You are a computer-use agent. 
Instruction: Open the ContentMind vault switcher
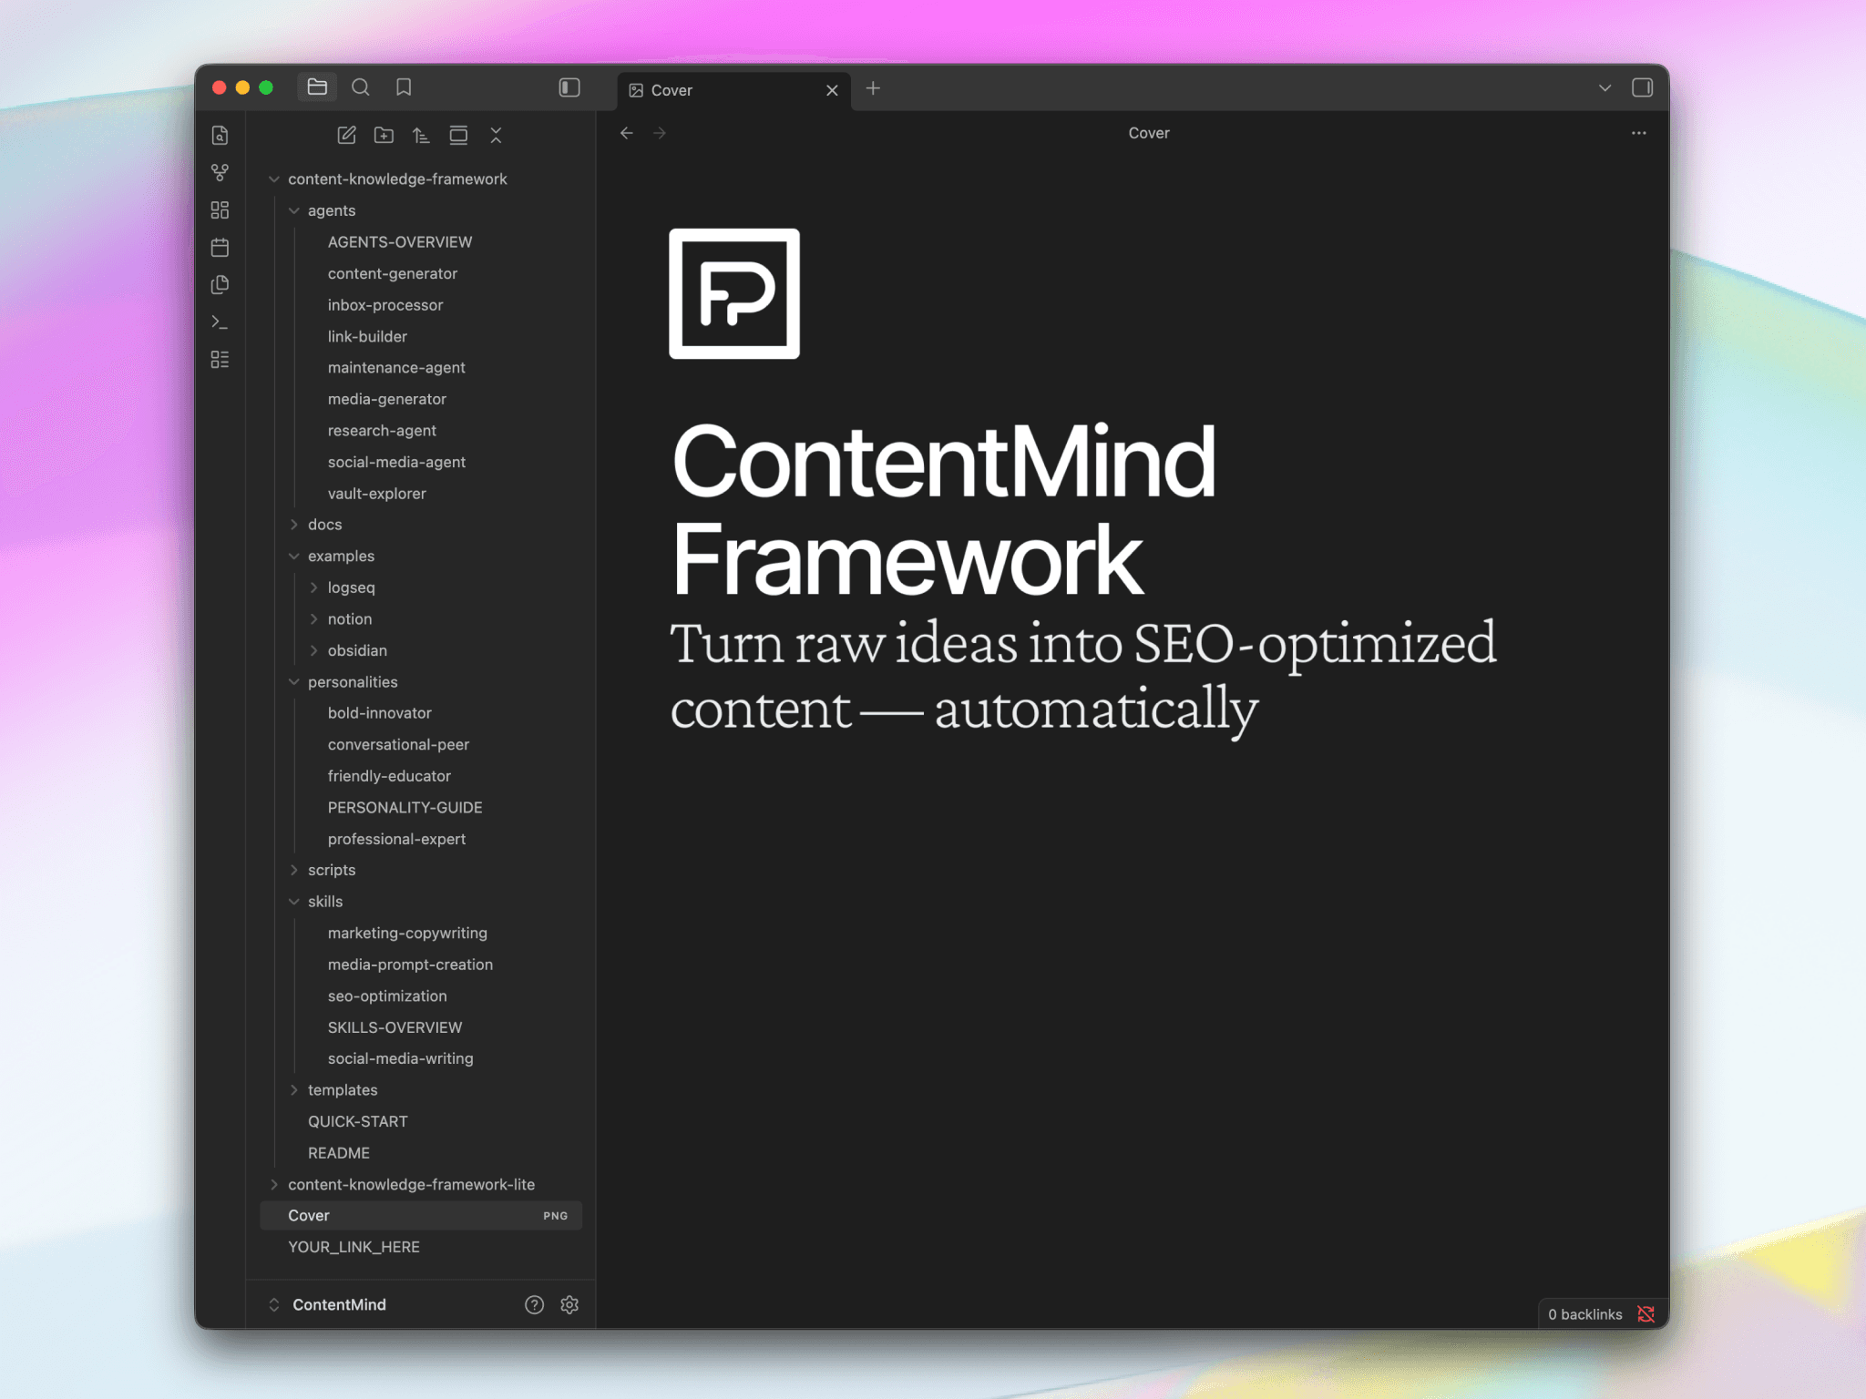point(339,1305)
